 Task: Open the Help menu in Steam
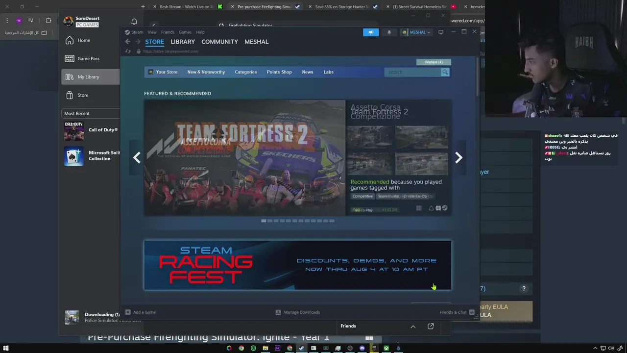pos(200,32)
